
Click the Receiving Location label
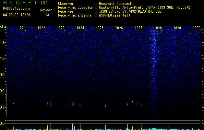point(76,7)
